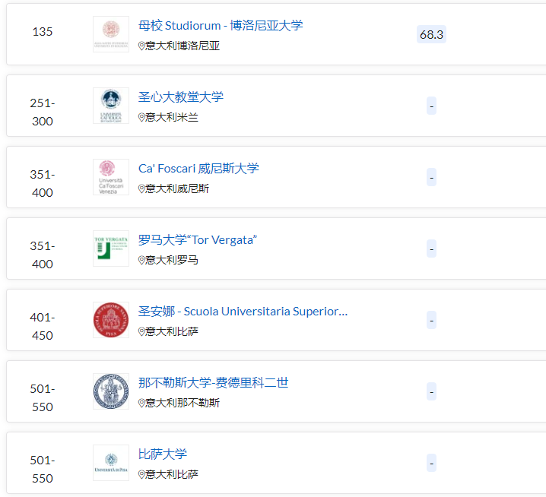Open the 圣心大教堂大学 university link
Image resolution: width=546 pixels, height=497 pixels.
click(x=181, y=97)
